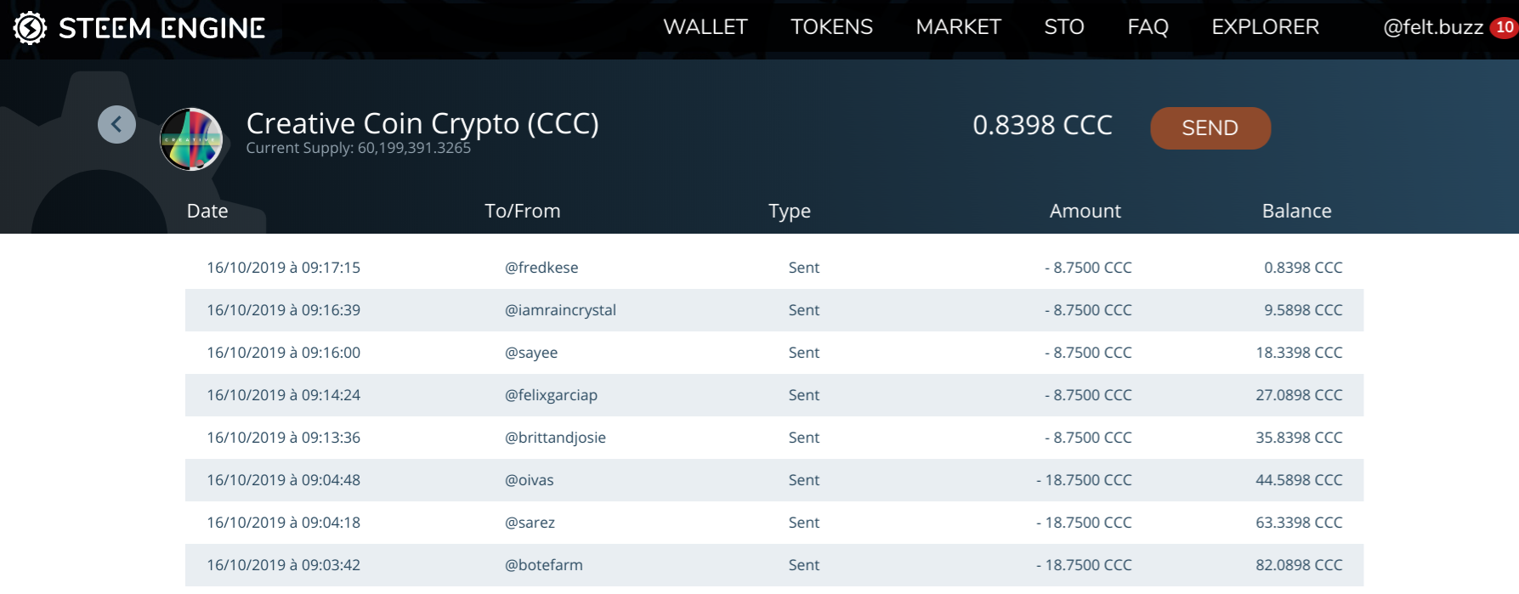Open the @sarez account link
The height and width of the screenshot is (594, 1519).
(x=530, y=523)
